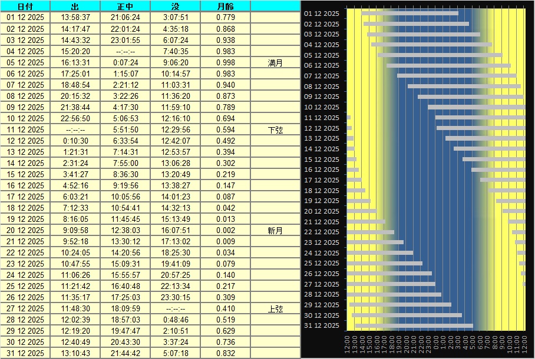Click the 新月 phase label
535x359 pixels.
[x=275, y=231]
